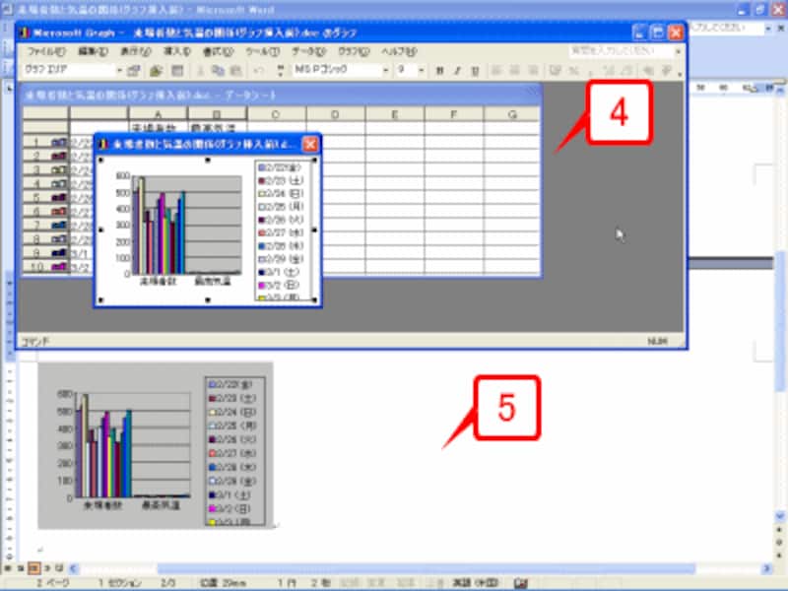Open the ツール menu
Viewport: 788px width, 591px height.
262,52
